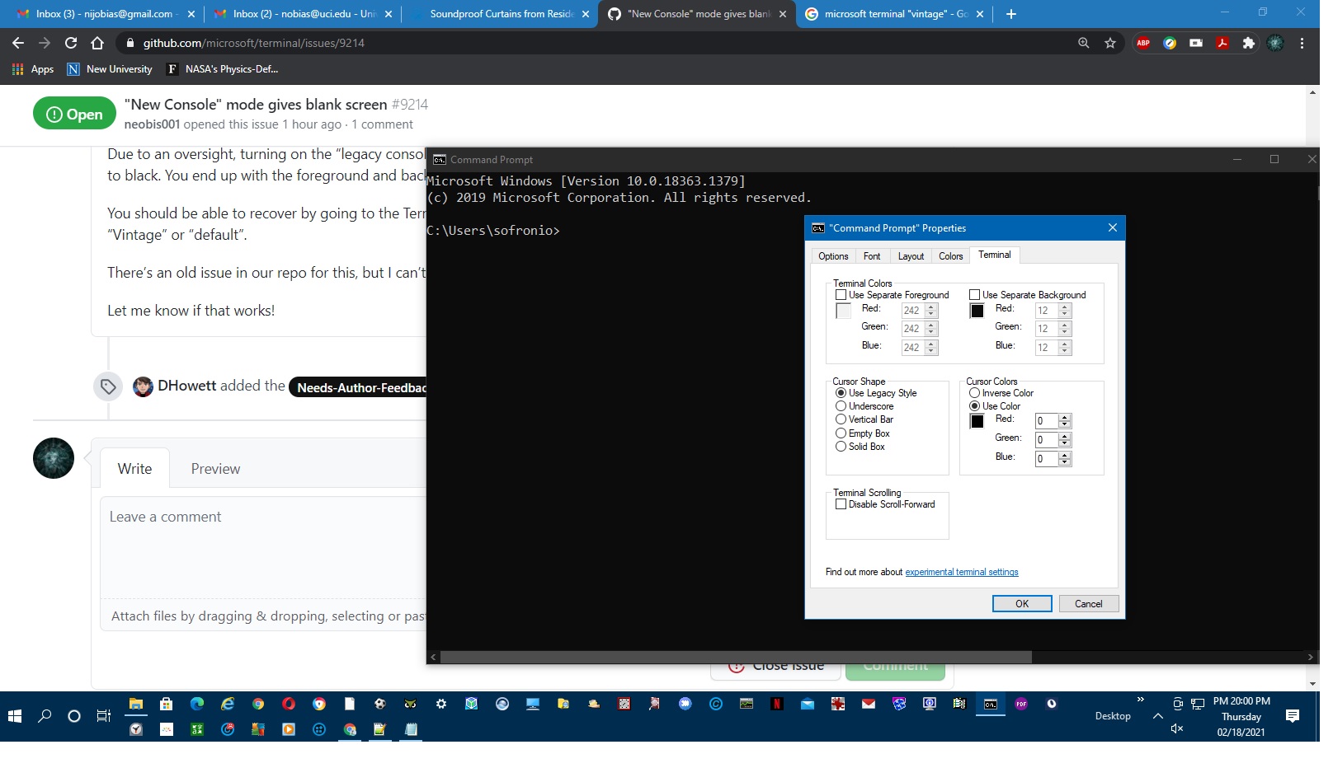Click the background color preview swatch

click(x=977, y=311)
